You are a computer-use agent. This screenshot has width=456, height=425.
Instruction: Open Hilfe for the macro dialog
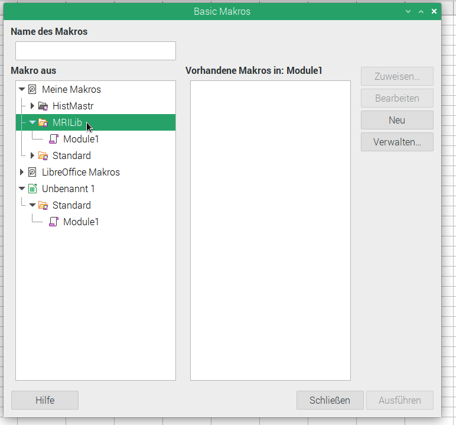coord(45,400)
